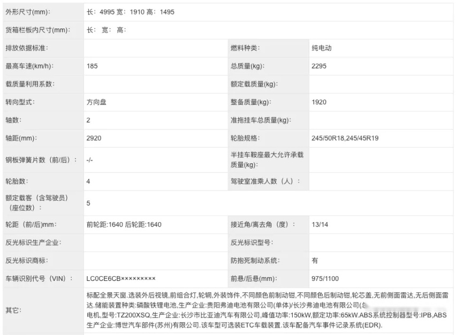
Task: Click the 车辆识别代号（VIN） label
Action: tap(39, 279)
